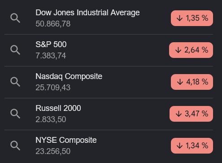The image size is (222, 163).
Task: Click the Dow Jones value 50.866,78
Action: pos(53,24)
